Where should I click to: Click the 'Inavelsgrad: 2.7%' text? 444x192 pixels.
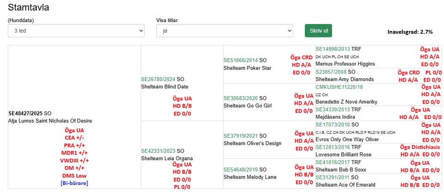(x=410, y=32)
